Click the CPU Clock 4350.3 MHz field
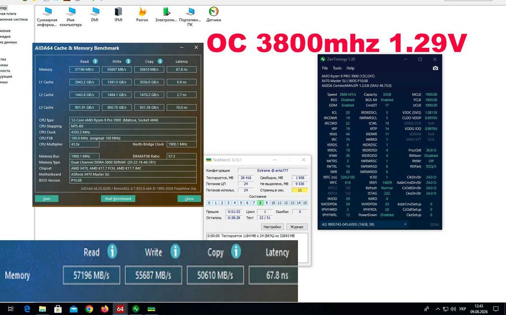Viewport: 506px width, 315px height. point(133,132)
